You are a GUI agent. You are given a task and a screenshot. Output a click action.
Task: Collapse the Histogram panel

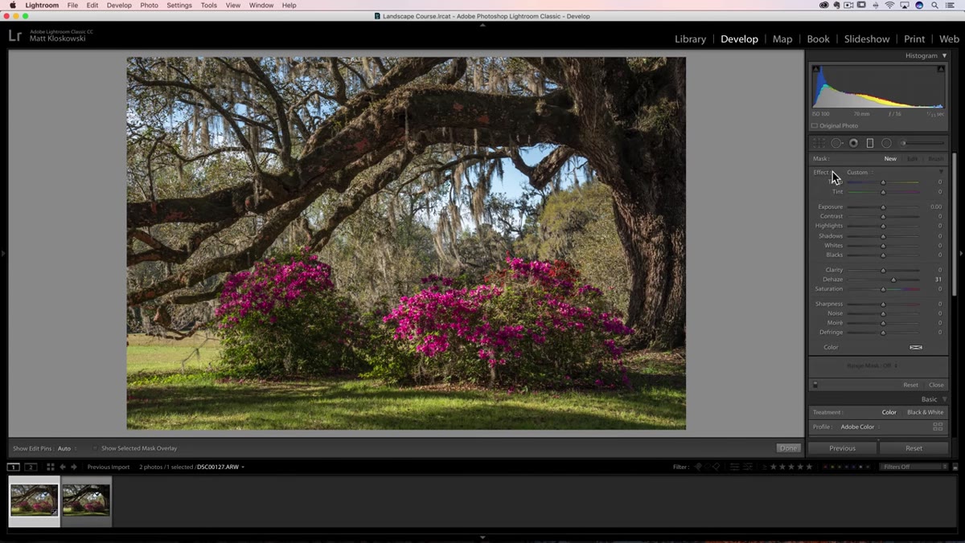coord(944,55)
